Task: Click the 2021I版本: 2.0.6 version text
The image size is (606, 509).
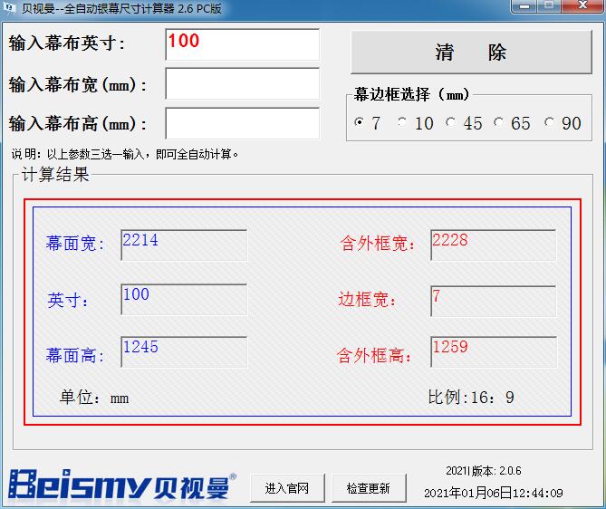Action: (483, 471)
